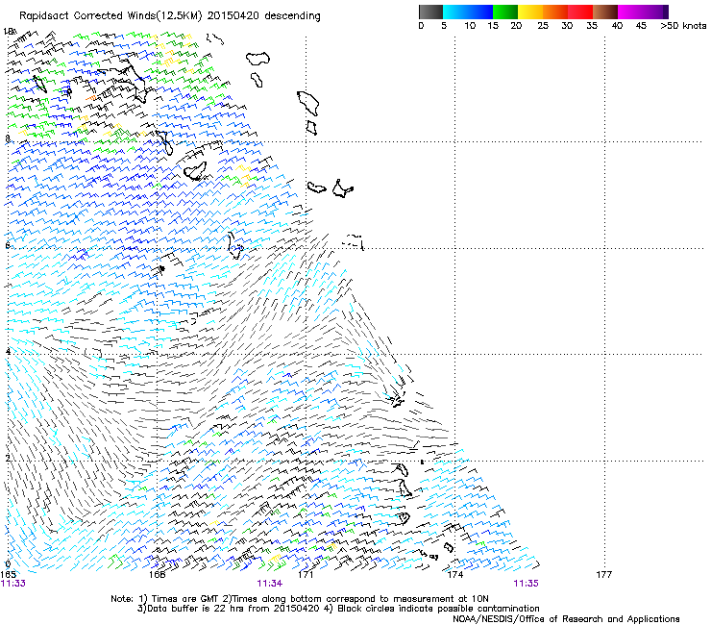
Task: Click the yellow 20-25 knots color band
Action: tap(530, 12)
